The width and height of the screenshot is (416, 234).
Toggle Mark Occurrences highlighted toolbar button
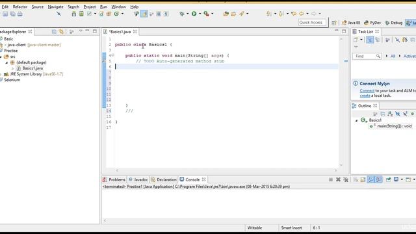[144, 14]
